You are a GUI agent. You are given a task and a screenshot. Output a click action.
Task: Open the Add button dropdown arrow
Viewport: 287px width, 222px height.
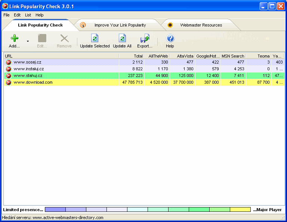pos(28,41)
